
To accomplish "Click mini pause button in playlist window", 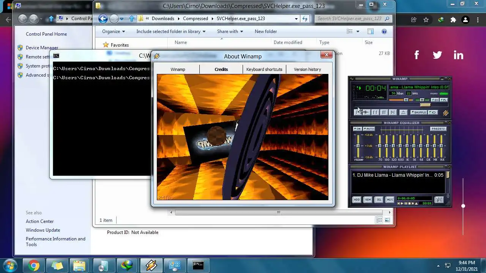I will tap(406, 203).
